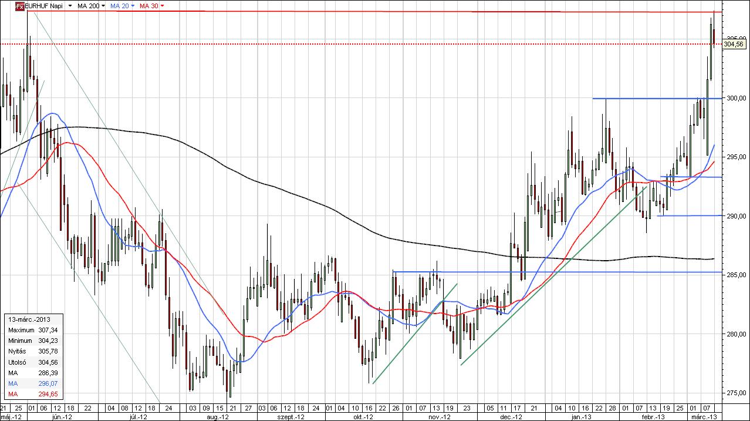The width and height of the screenshot is (750, 421).
Task: Open the EURHUF Napi instrument dropdown
Action: (x=71, y=5)
